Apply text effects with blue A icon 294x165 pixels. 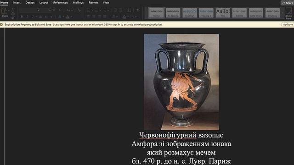(x=60, y=17)
